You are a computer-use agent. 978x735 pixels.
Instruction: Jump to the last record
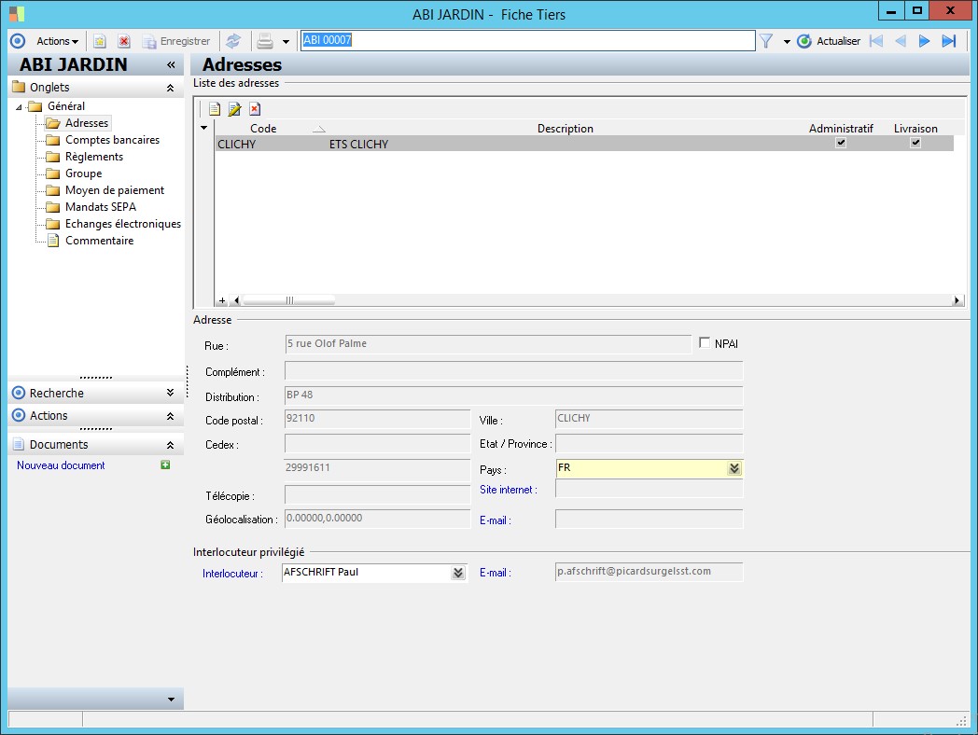point(949,41)
